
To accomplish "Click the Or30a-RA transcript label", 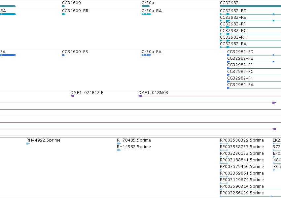I will (152, 11).
